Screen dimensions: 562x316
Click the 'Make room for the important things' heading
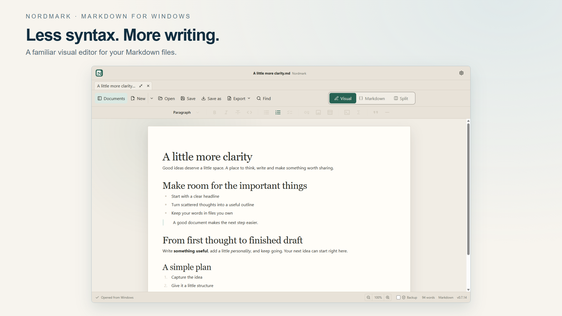point(235,186)
